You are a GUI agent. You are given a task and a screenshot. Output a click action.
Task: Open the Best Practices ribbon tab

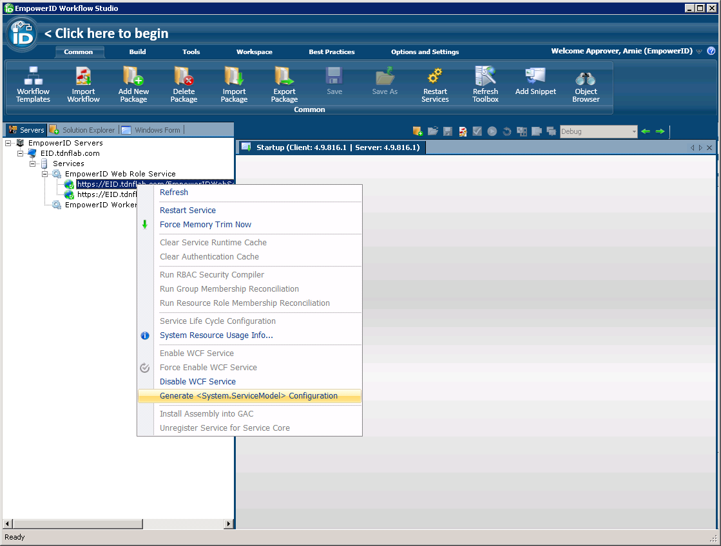click(x=331, y=52)
